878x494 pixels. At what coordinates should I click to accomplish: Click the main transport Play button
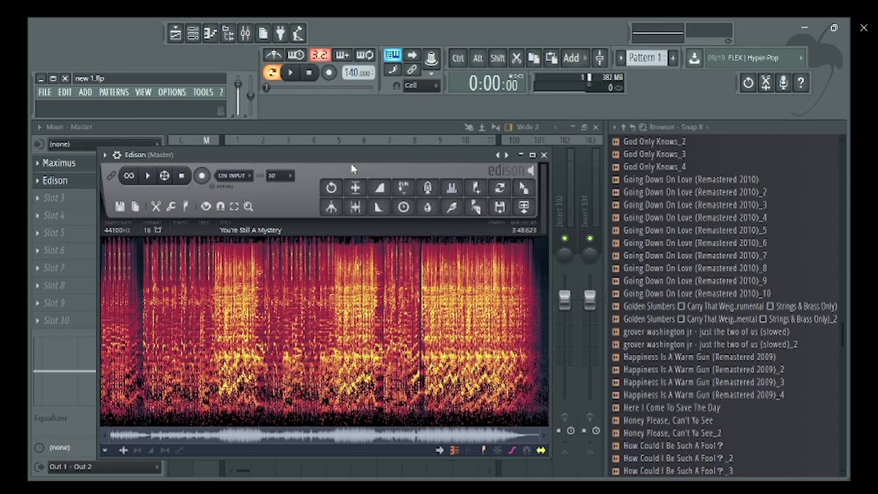[290, 73]
